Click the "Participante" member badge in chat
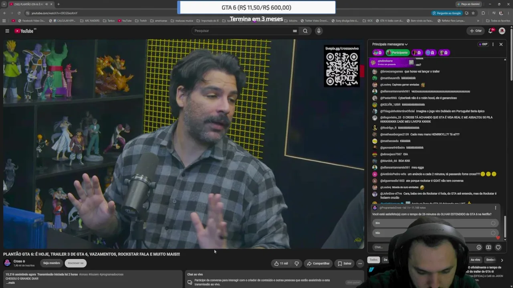 [397, 52]
